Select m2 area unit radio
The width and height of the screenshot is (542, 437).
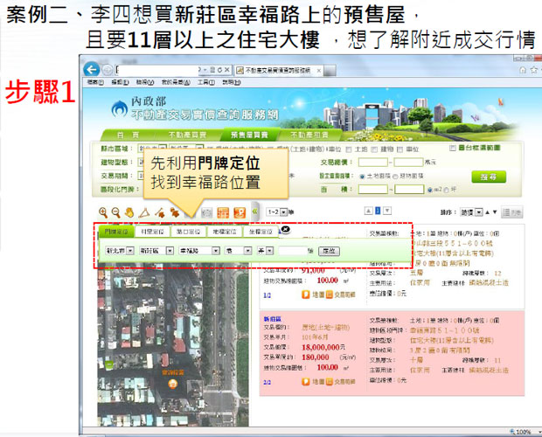point(430,190)
